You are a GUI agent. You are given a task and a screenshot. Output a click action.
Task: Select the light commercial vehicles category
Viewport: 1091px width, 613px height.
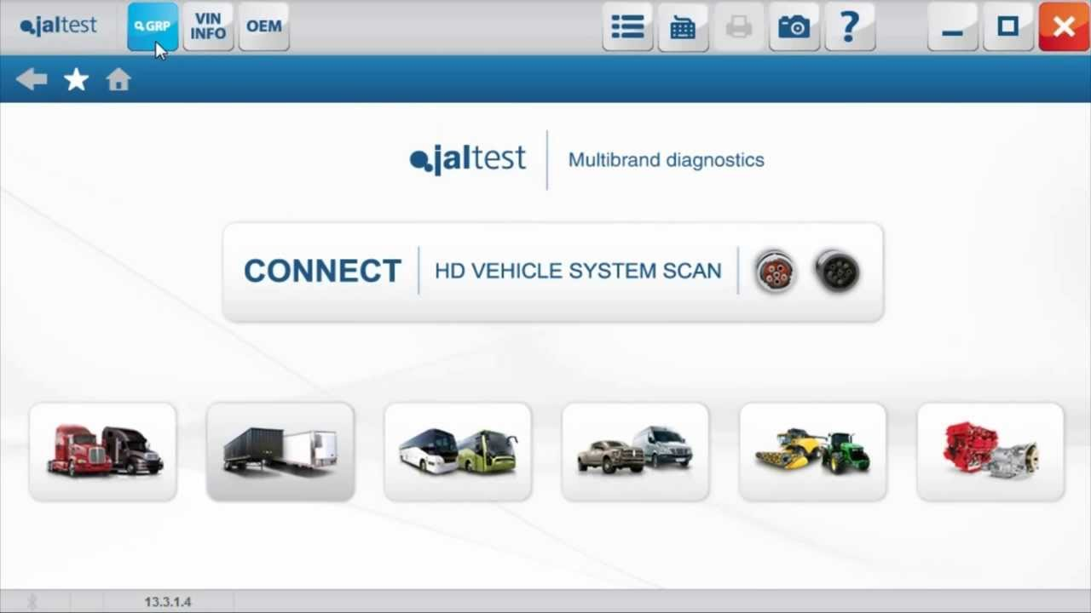[635, 450]
